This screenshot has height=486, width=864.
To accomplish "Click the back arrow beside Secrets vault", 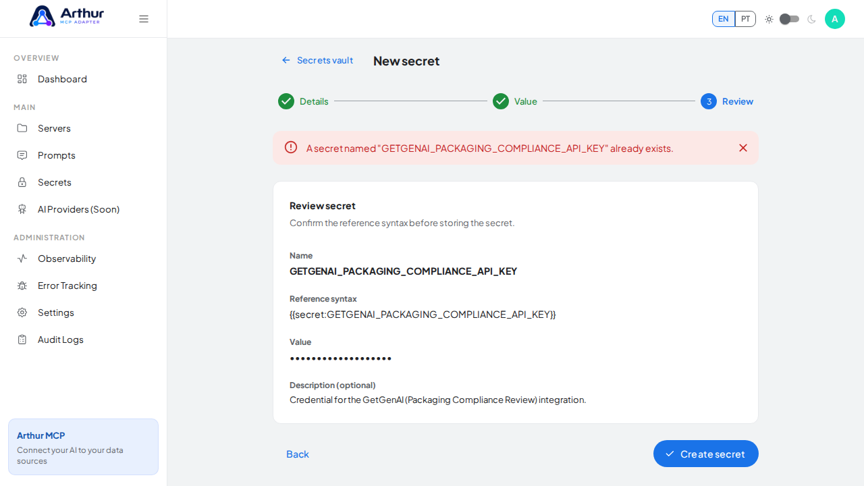I will 286,60.
